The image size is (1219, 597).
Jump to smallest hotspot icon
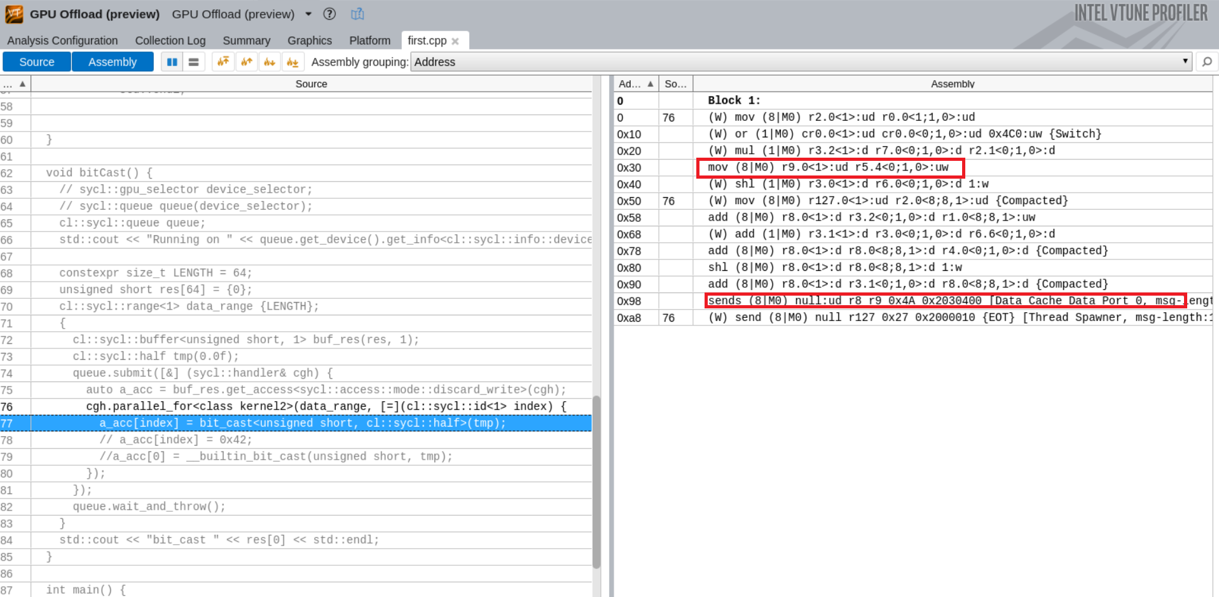[x=293, y=62]
